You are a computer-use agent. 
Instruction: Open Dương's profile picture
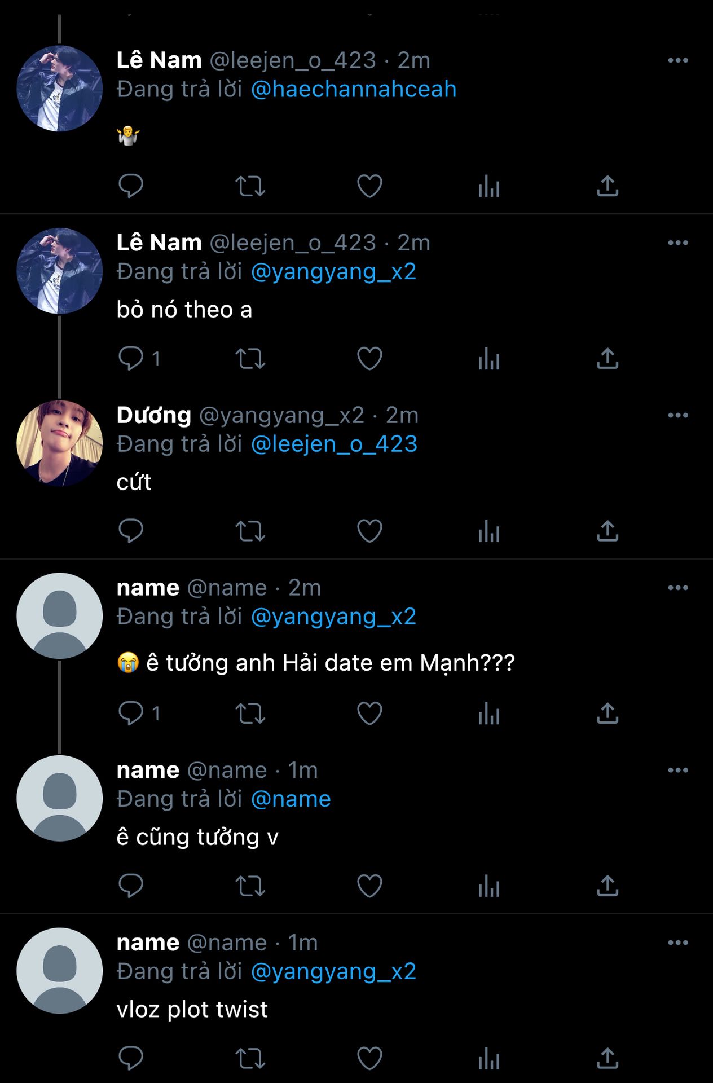pyautogui.click(x=60, y=443)
